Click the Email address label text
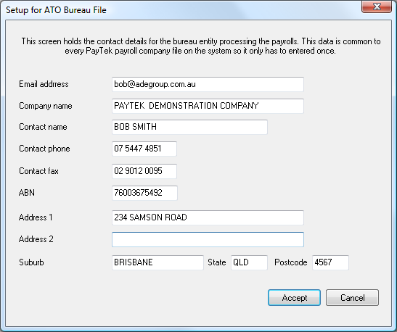This screenshot has height=332, width=397. [x=44, y=84]
